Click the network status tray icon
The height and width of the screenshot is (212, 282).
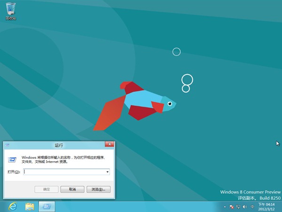(238, 207)
